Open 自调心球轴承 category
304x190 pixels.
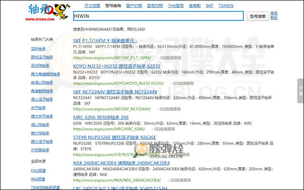[x=42, y=83]
